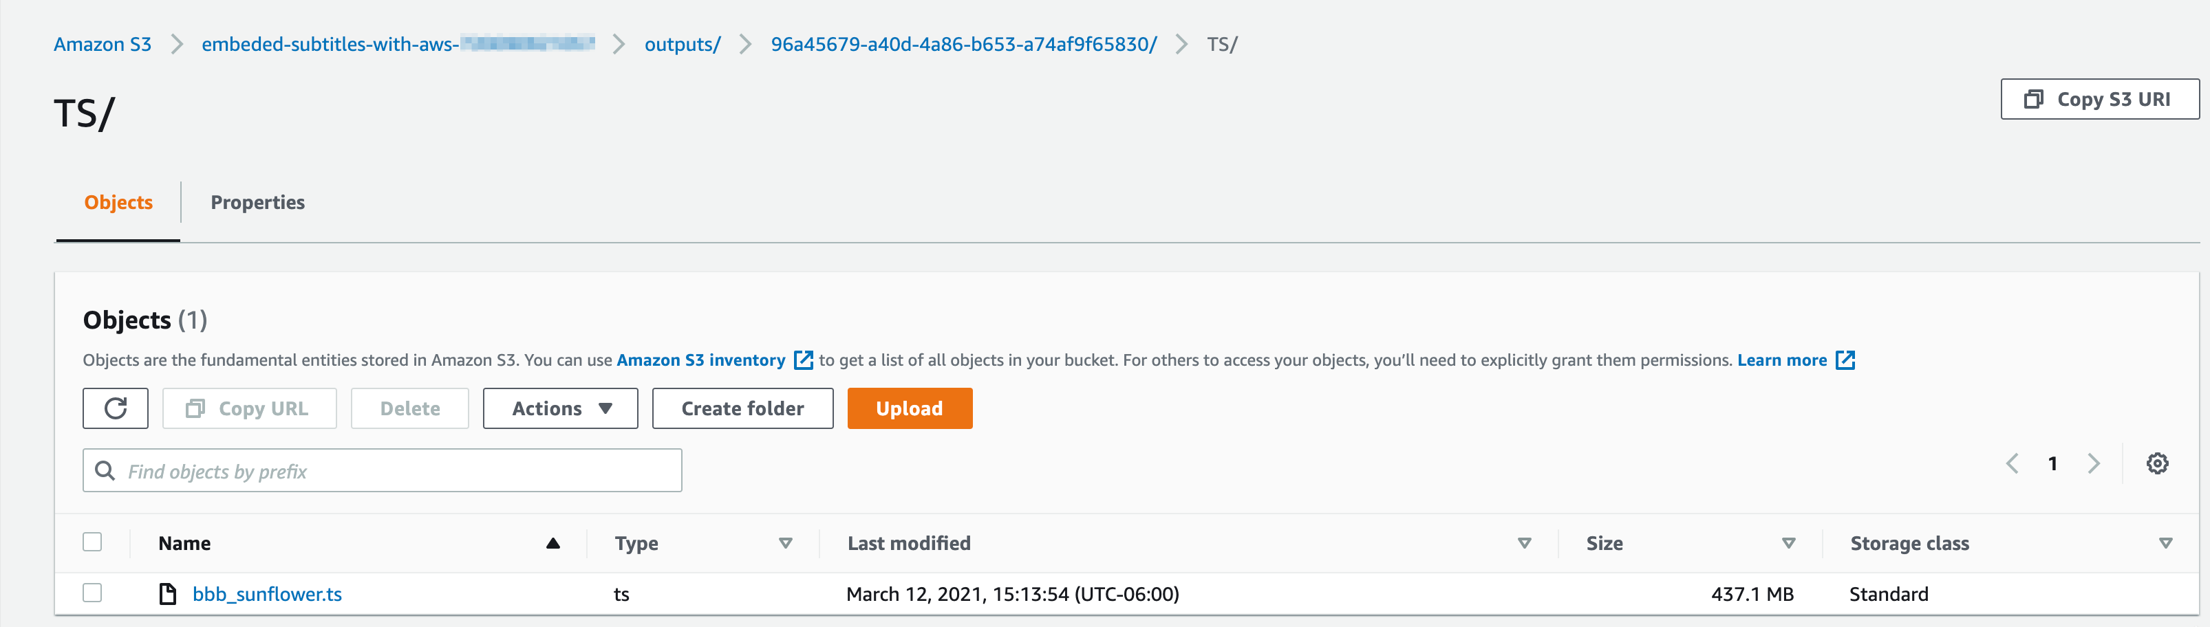Select the Objects tab
The image size is (2210, 627).
tap(118, 202)
